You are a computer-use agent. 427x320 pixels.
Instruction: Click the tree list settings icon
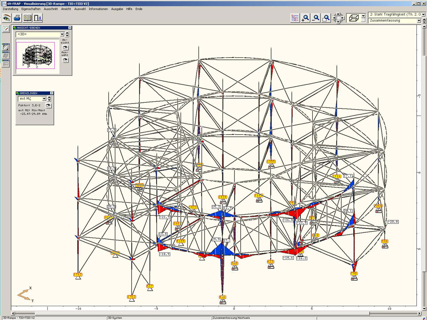(295, 18)
